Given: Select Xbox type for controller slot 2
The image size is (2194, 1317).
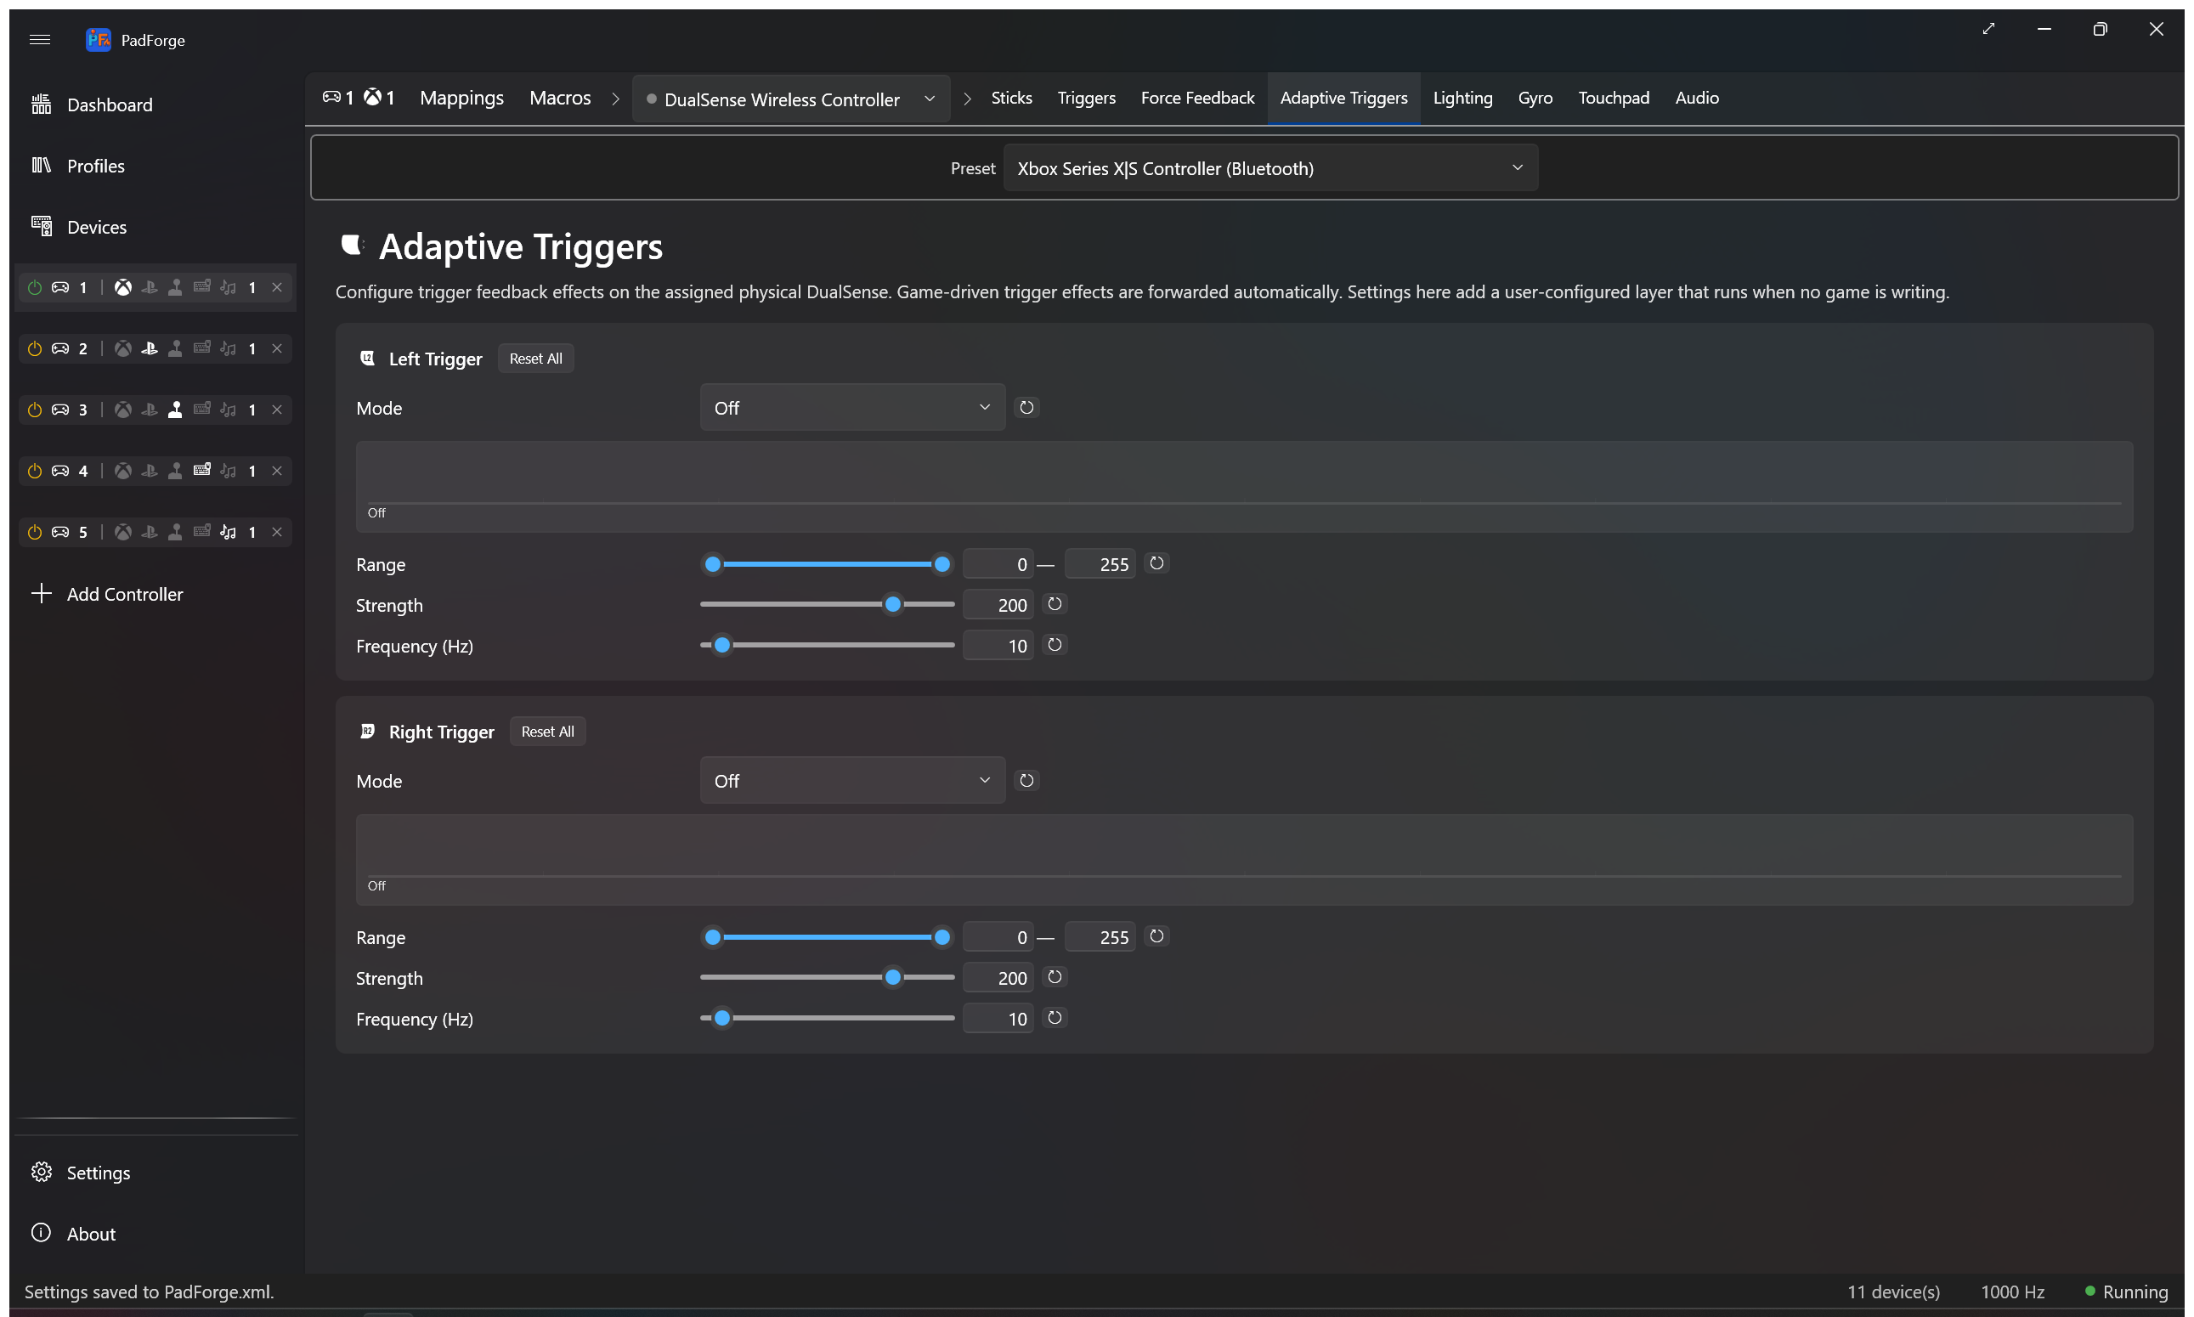Looking at the screenshot, I should (x=123, y=348).
